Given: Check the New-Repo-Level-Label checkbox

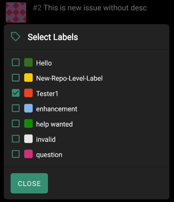Looking at the screenshot, I should click(x=16, y=78).
